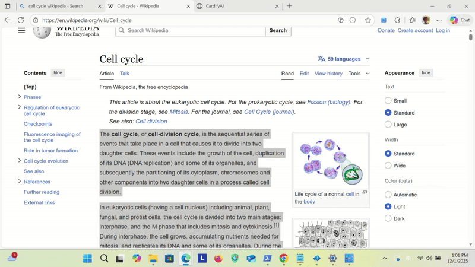This screenshot has height=267, width=475.
Task: Expand Regulation of eukaryotic cell cycle section
Action: (x=20, y=107)
